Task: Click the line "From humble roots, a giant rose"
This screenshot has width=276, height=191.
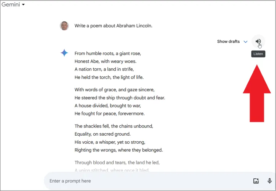Action: [108, 53]
